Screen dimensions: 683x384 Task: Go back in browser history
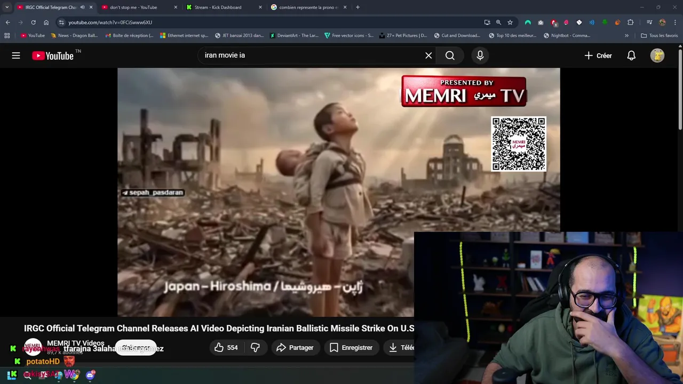click(x=7, y=22)
